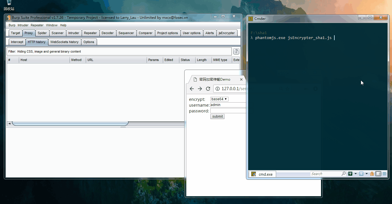The width and height of the screenshot is (392, 204).
Task: Open the Window menu
Action: tap(52, 25)
